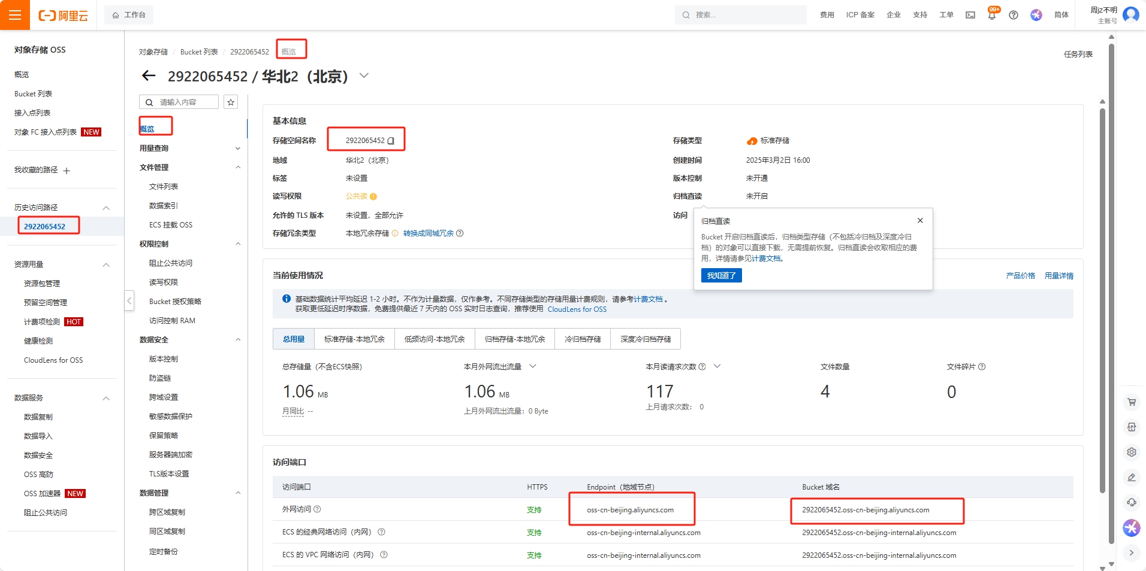This screenshot has width=1146, height=571.
Task: Switch to the 冷归档存储 tab
Action: point(582,339)
